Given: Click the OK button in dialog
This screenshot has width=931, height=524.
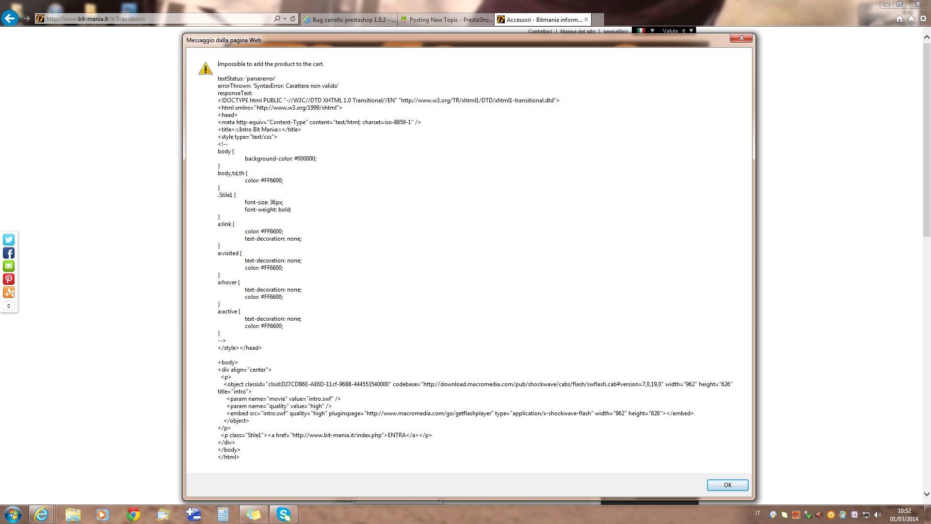Looking at the screenshot, I should (727, 485).
